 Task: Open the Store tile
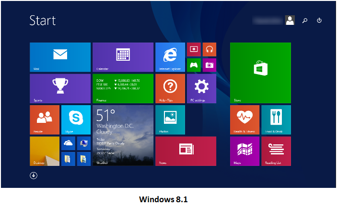coord(260,73)
